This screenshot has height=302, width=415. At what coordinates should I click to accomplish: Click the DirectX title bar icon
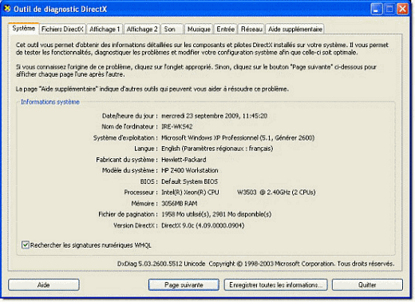7,9
